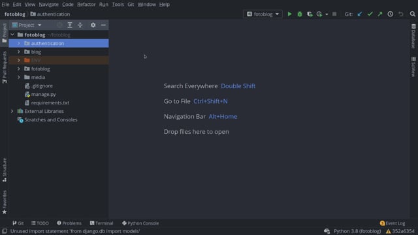Image resolution: width=418 pixels, height=235 pixels.
Task: Open Structure side tab
Action: [5, 170]
